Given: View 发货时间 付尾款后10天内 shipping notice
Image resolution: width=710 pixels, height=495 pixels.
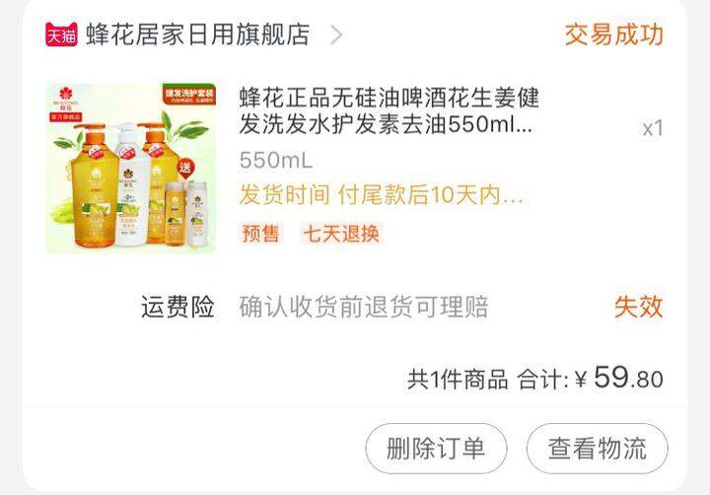Looking at the screenshot, I should tap(382, 195).
